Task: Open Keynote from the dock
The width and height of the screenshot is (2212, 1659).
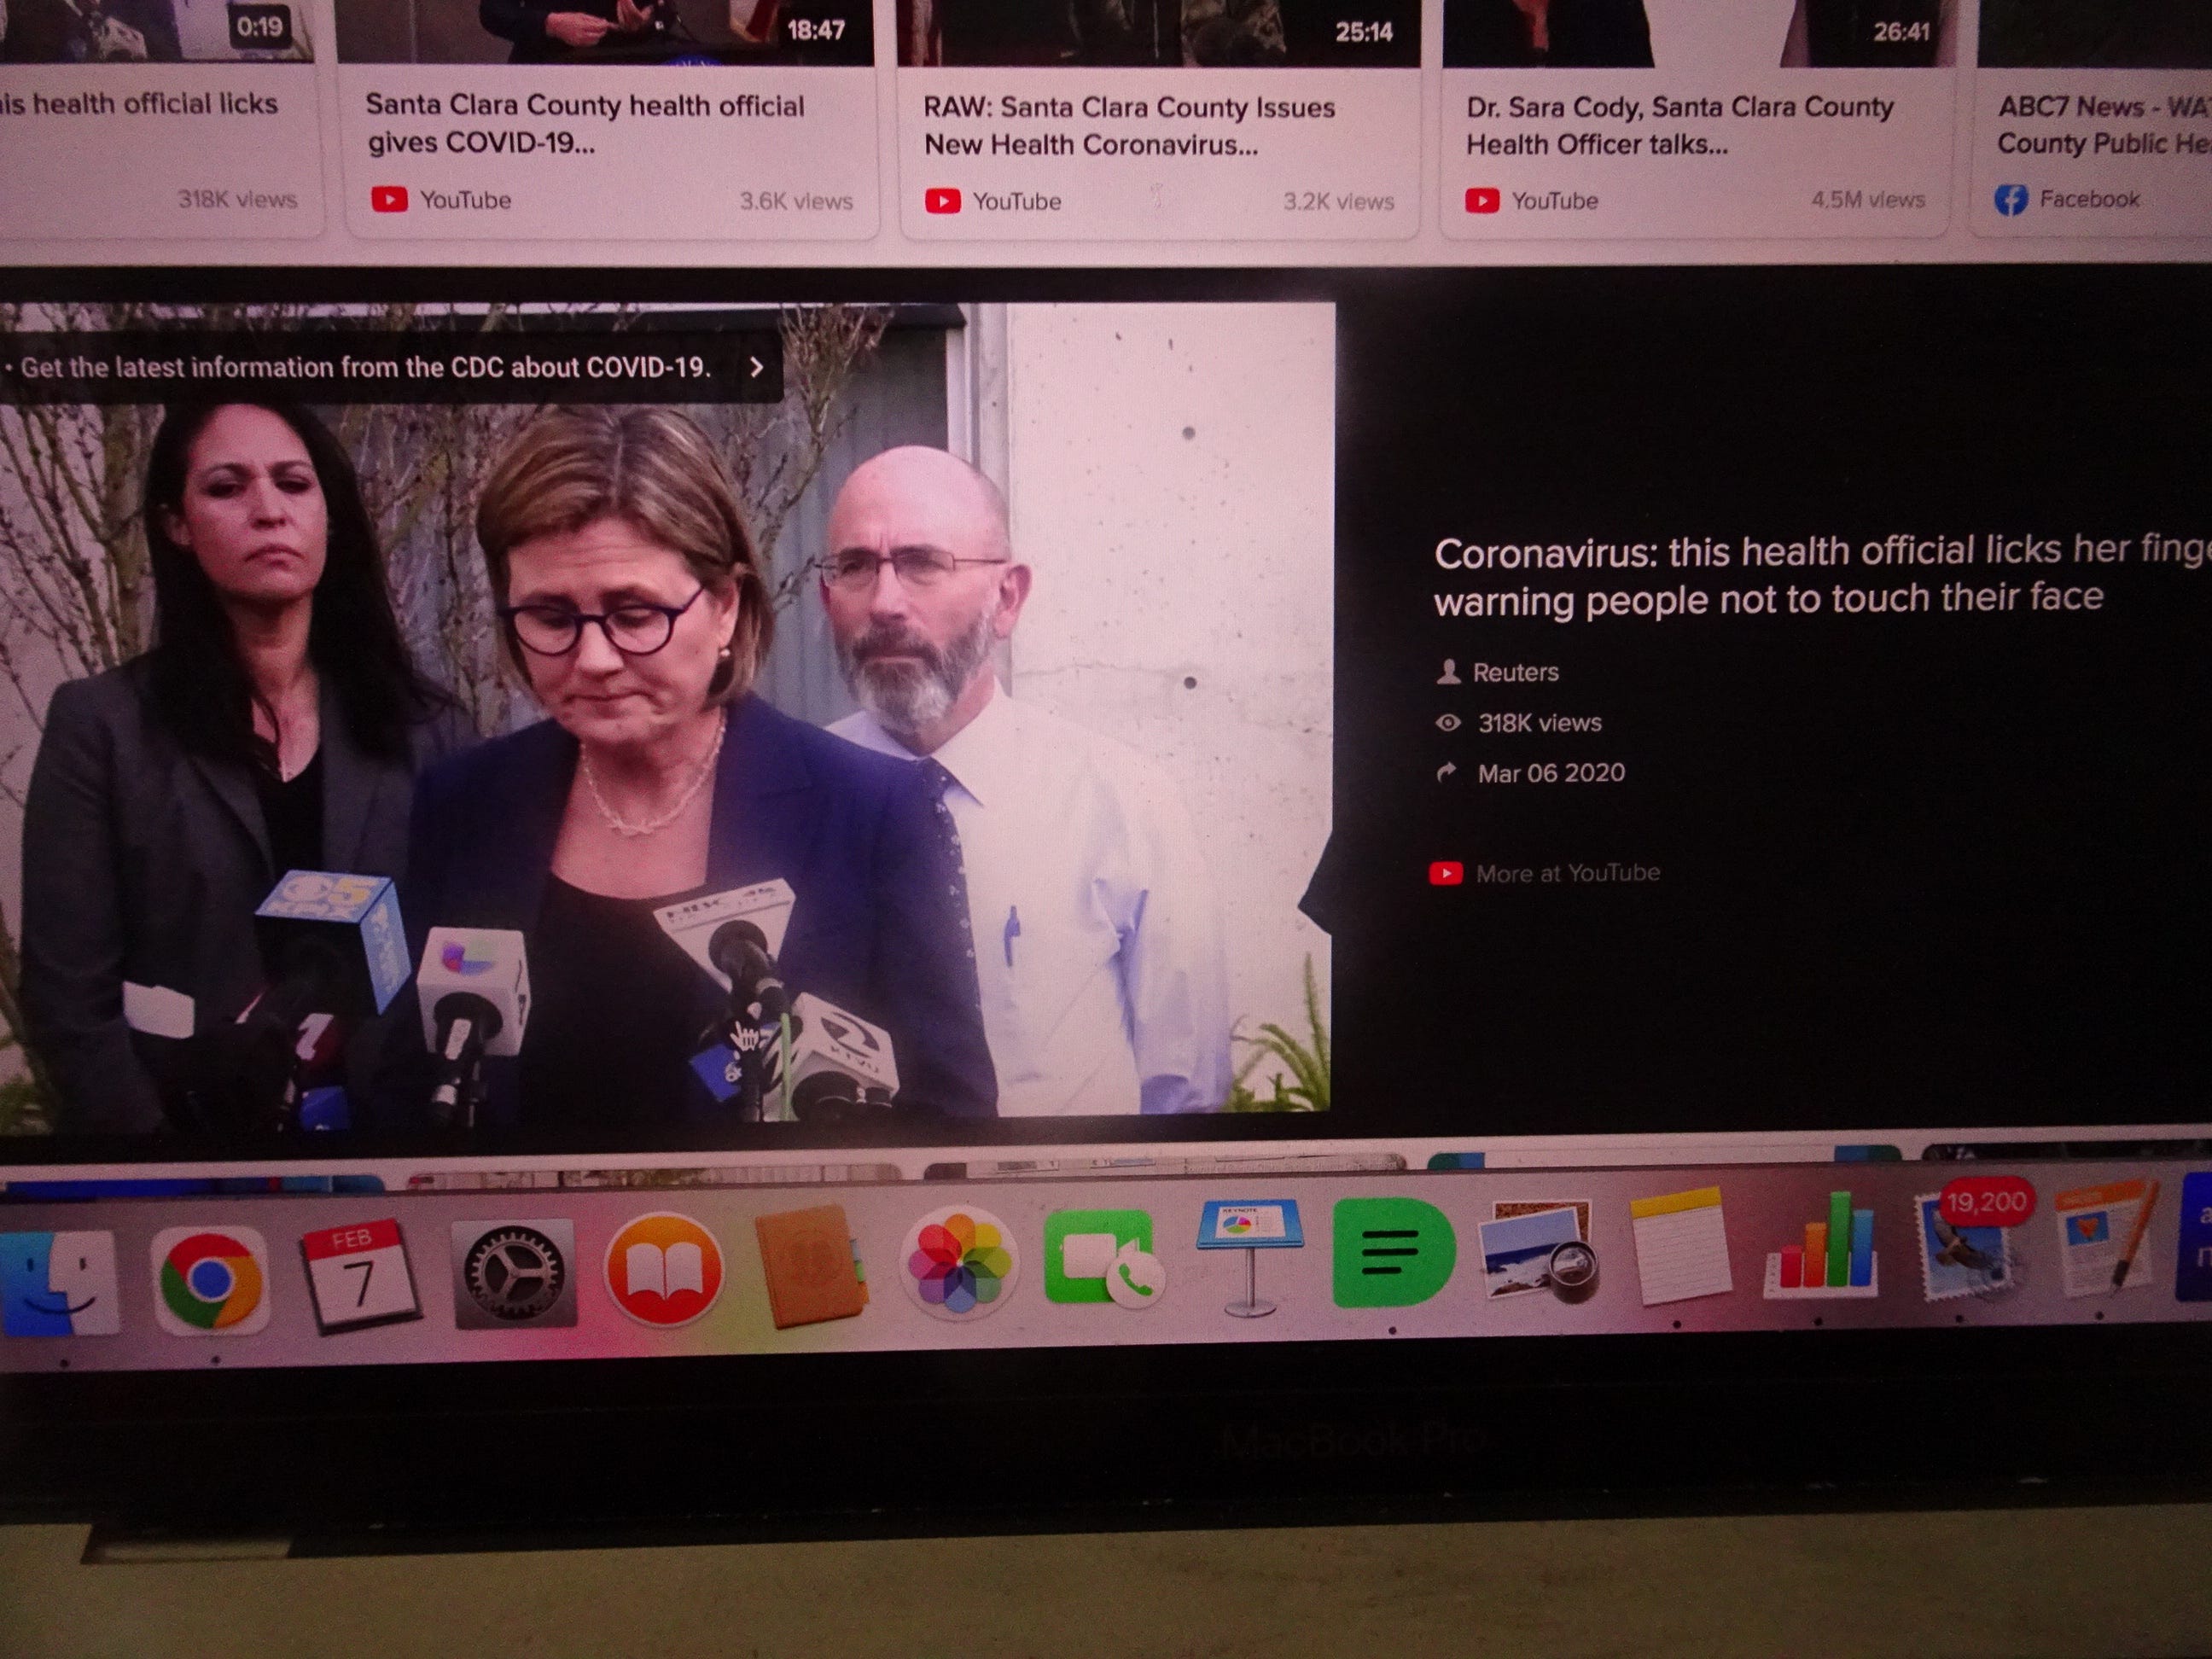Action: [x=1250, y=1256]
